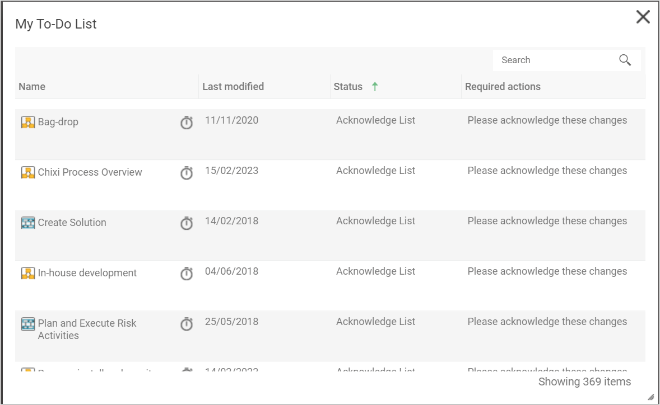
Task: Click the timer icon on the Bag-drop row
Action: pos(186,123)
